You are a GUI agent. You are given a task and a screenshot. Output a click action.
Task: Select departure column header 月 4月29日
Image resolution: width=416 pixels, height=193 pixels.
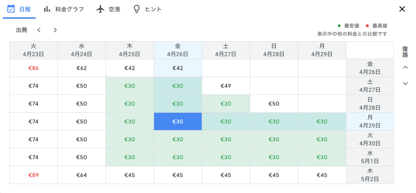[322, 50]
